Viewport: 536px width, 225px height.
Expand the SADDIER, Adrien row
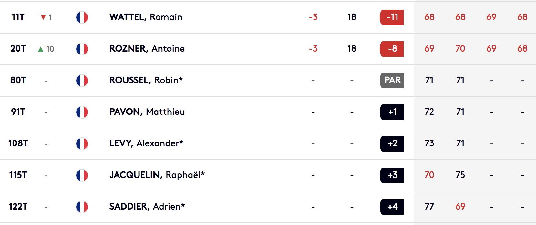[x=268, y=207]
